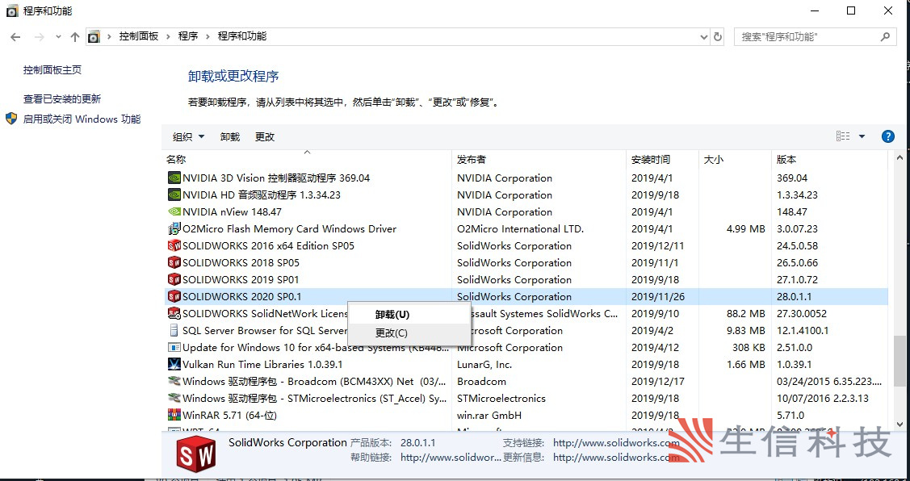Click 控制面板 in the breadcrumb path

(139, 36)
